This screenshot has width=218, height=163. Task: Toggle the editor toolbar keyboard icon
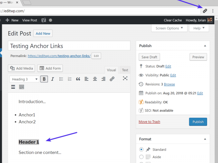(21, 87)
